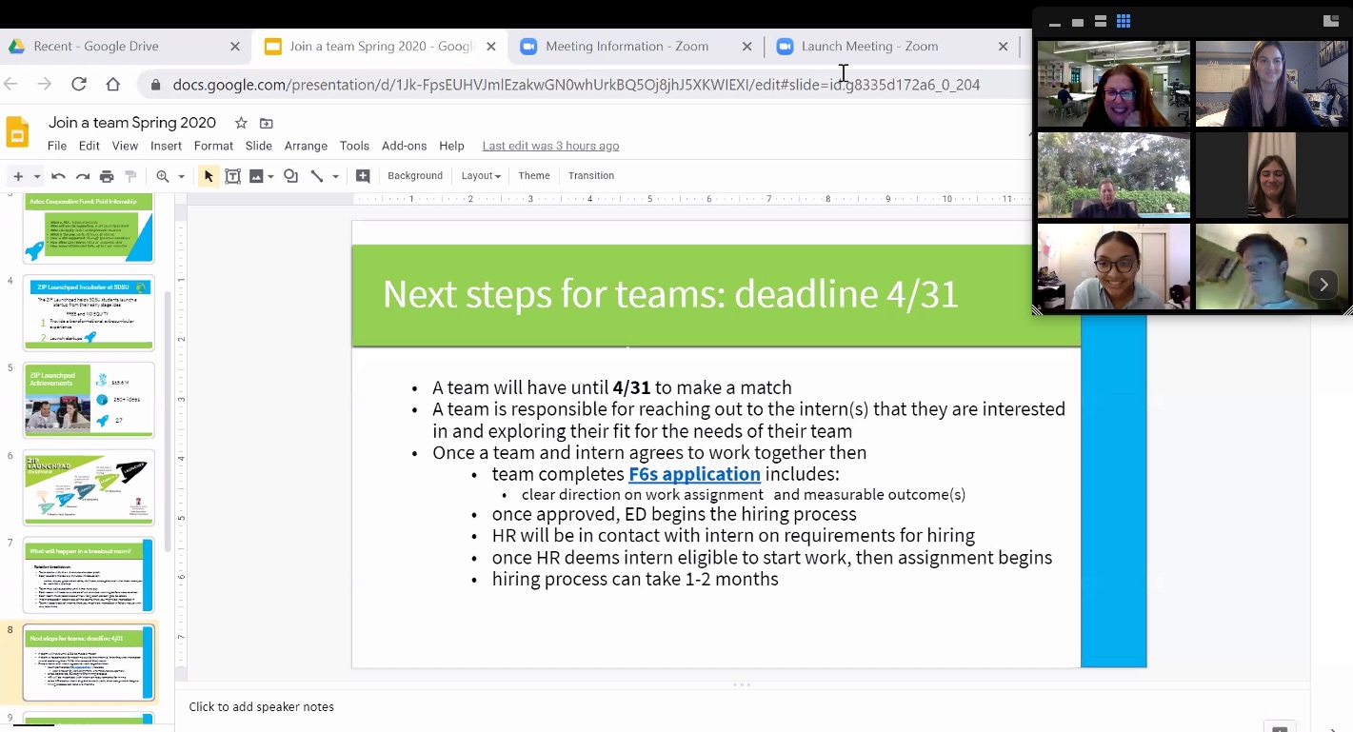Open the Layout dropdown
The image size is (1353, 732).
point(481,176)
